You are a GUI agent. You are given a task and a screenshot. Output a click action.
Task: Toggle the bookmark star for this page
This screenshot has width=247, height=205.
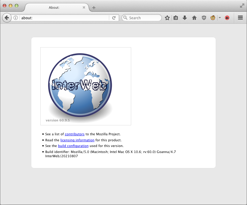[167, 18]
